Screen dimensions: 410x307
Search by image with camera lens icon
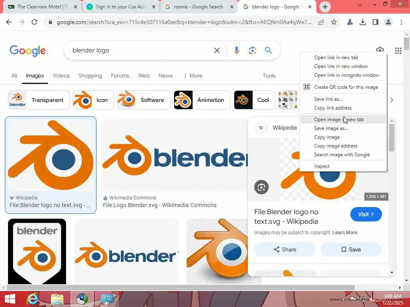coord(252,50)
